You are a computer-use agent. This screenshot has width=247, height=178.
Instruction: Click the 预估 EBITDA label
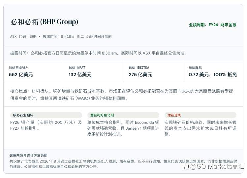coord(139,67)
